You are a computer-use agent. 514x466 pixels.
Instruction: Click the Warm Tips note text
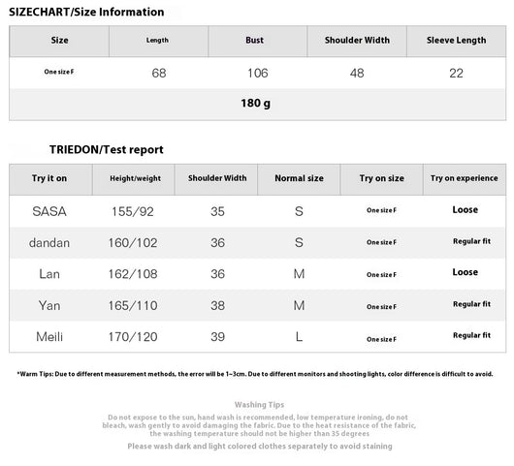point(255,374)
